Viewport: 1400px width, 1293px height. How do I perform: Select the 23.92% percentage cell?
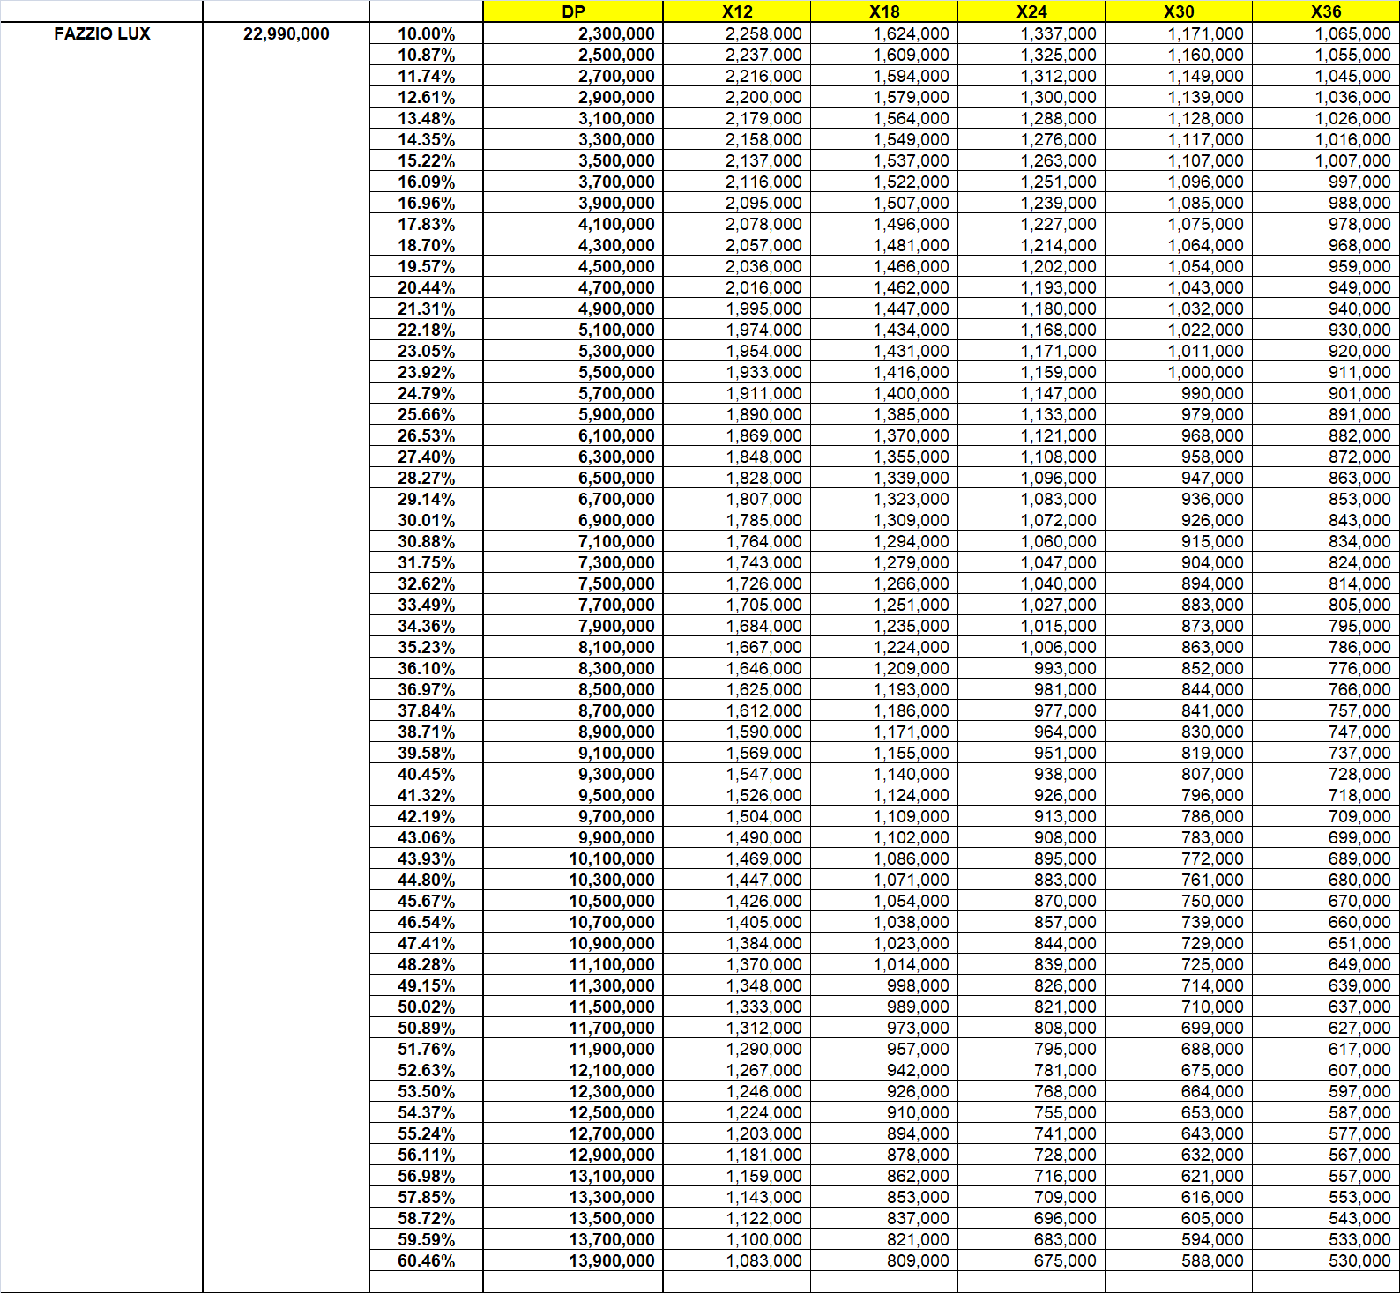point(427,372)
